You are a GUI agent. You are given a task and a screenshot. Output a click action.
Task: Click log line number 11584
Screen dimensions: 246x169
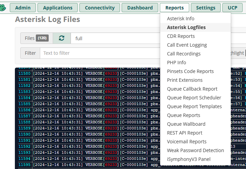click(x=24, y=98)
